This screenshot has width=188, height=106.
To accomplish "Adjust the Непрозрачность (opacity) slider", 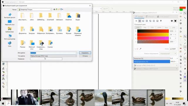I will pyautogui.click(x=152, y=62).
